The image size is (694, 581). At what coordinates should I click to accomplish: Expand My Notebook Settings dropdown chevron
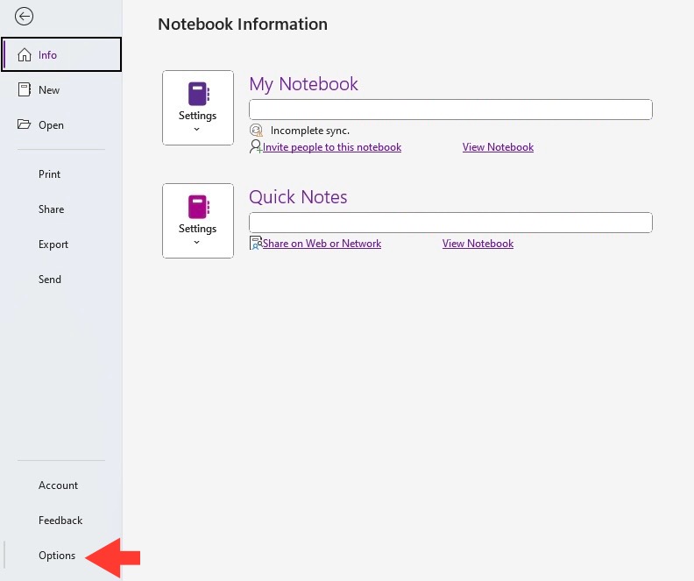[197, 129]
